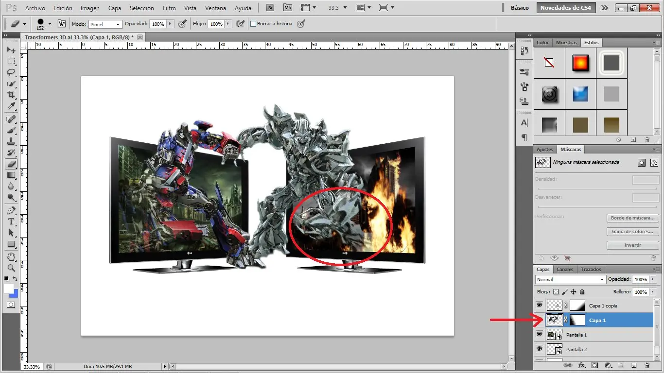This screenshot has width=664, height=373.
Task: Select the Quick Selection tool
Action: (x=11, y=84)
